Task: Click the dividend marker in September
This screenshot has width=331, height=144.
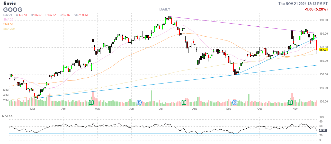Action: pyautogui.click(x=235, y=102)
